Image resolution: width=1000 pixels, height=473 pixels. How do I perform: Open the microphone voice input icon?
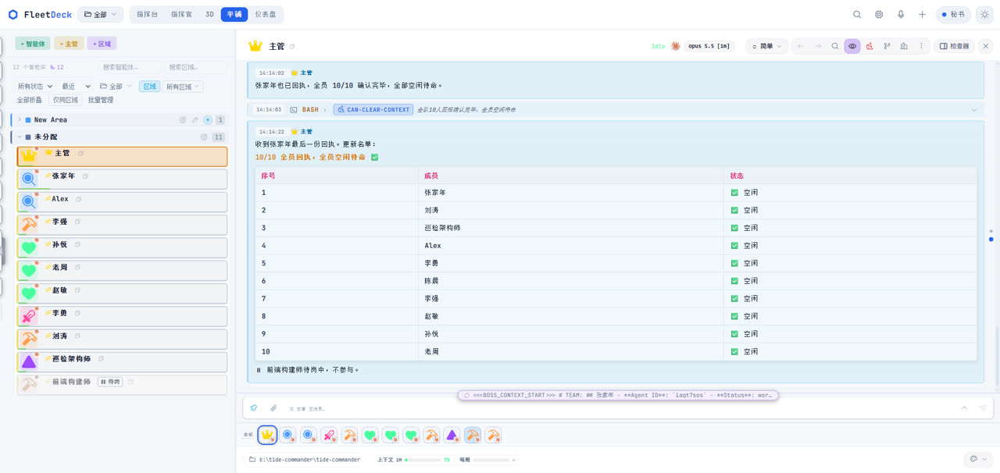coord(901,14)
